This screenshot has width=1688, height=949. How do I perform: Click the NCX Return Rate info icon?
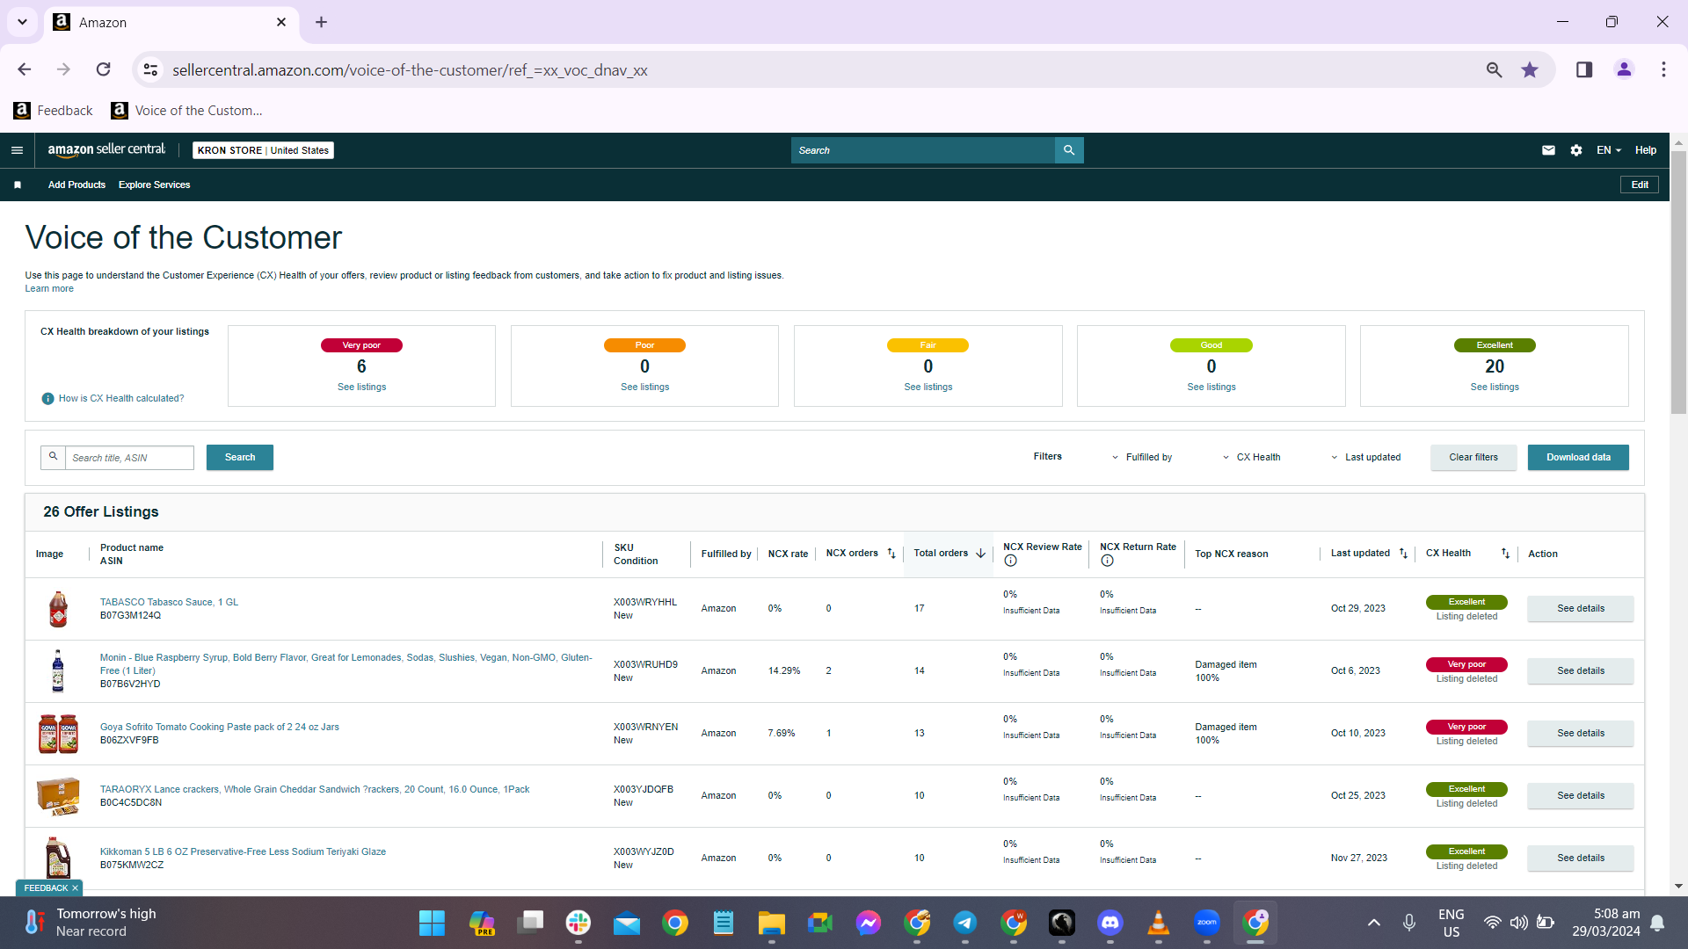click(x=1107, y=561)
